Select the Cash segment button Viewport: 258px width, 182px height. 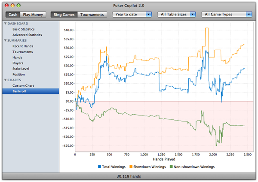pyautogui.click(x=13, y=15)
